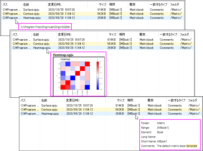Image resolution: width=203 pixels, height=151 pixels.
Task: Click 場所 header in bottom panel
Action: 130,100
